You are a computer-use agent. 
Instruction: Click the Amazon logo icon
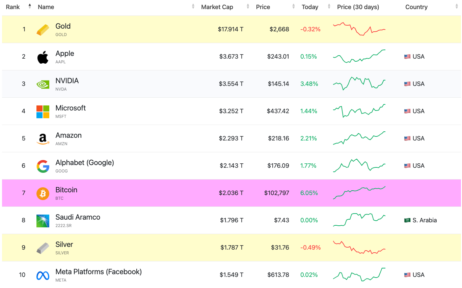point(43,139)
